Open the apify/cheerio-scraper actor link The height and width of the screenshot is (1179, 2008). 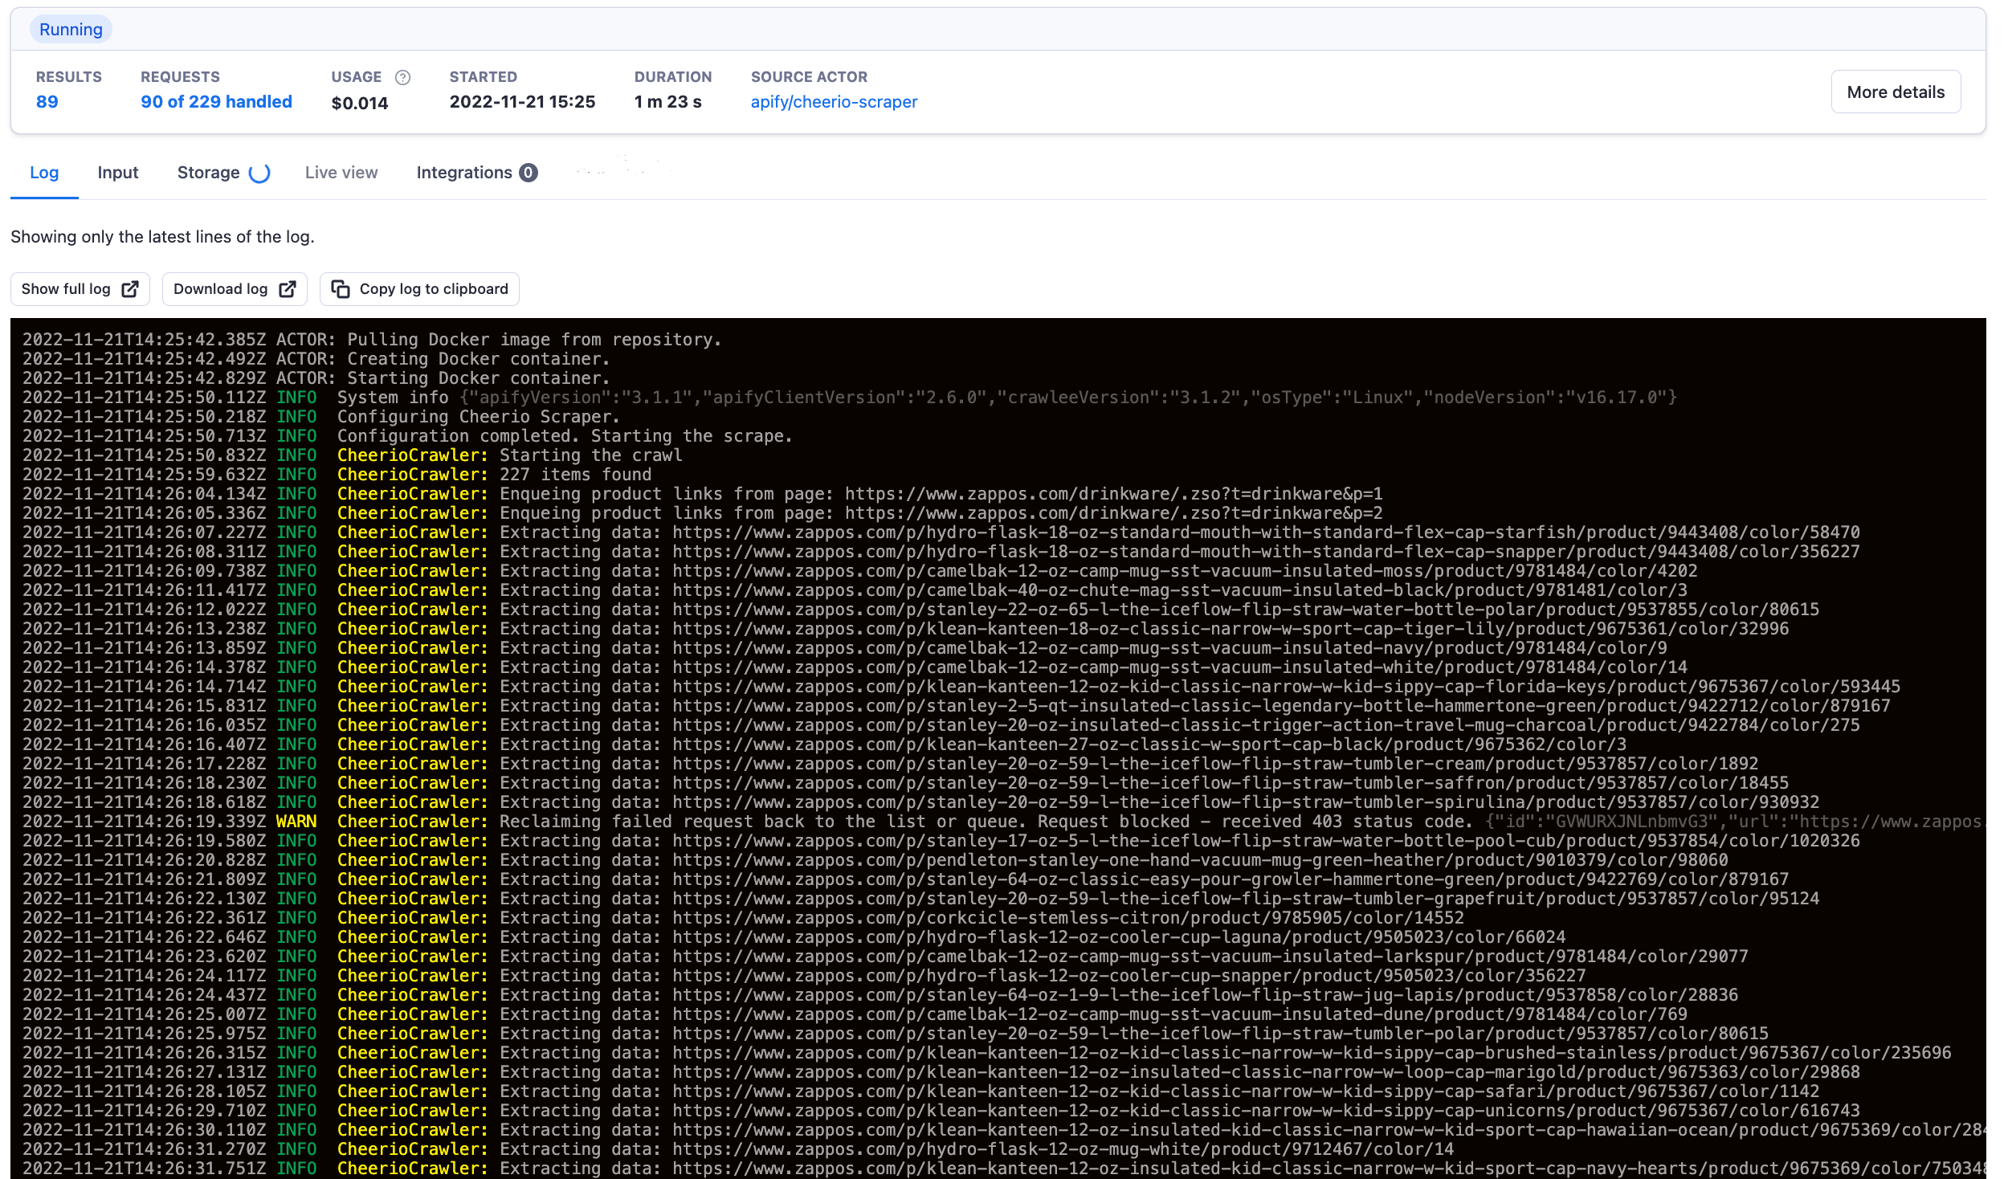(834, 101)
